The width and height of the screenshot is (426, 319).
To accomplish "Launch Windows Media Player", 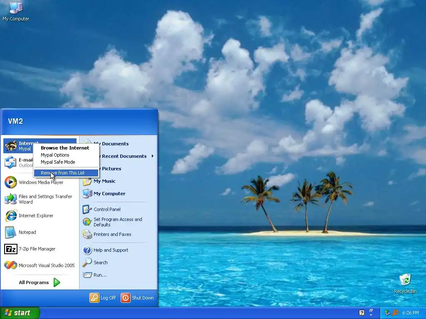I will click(40, 182).
